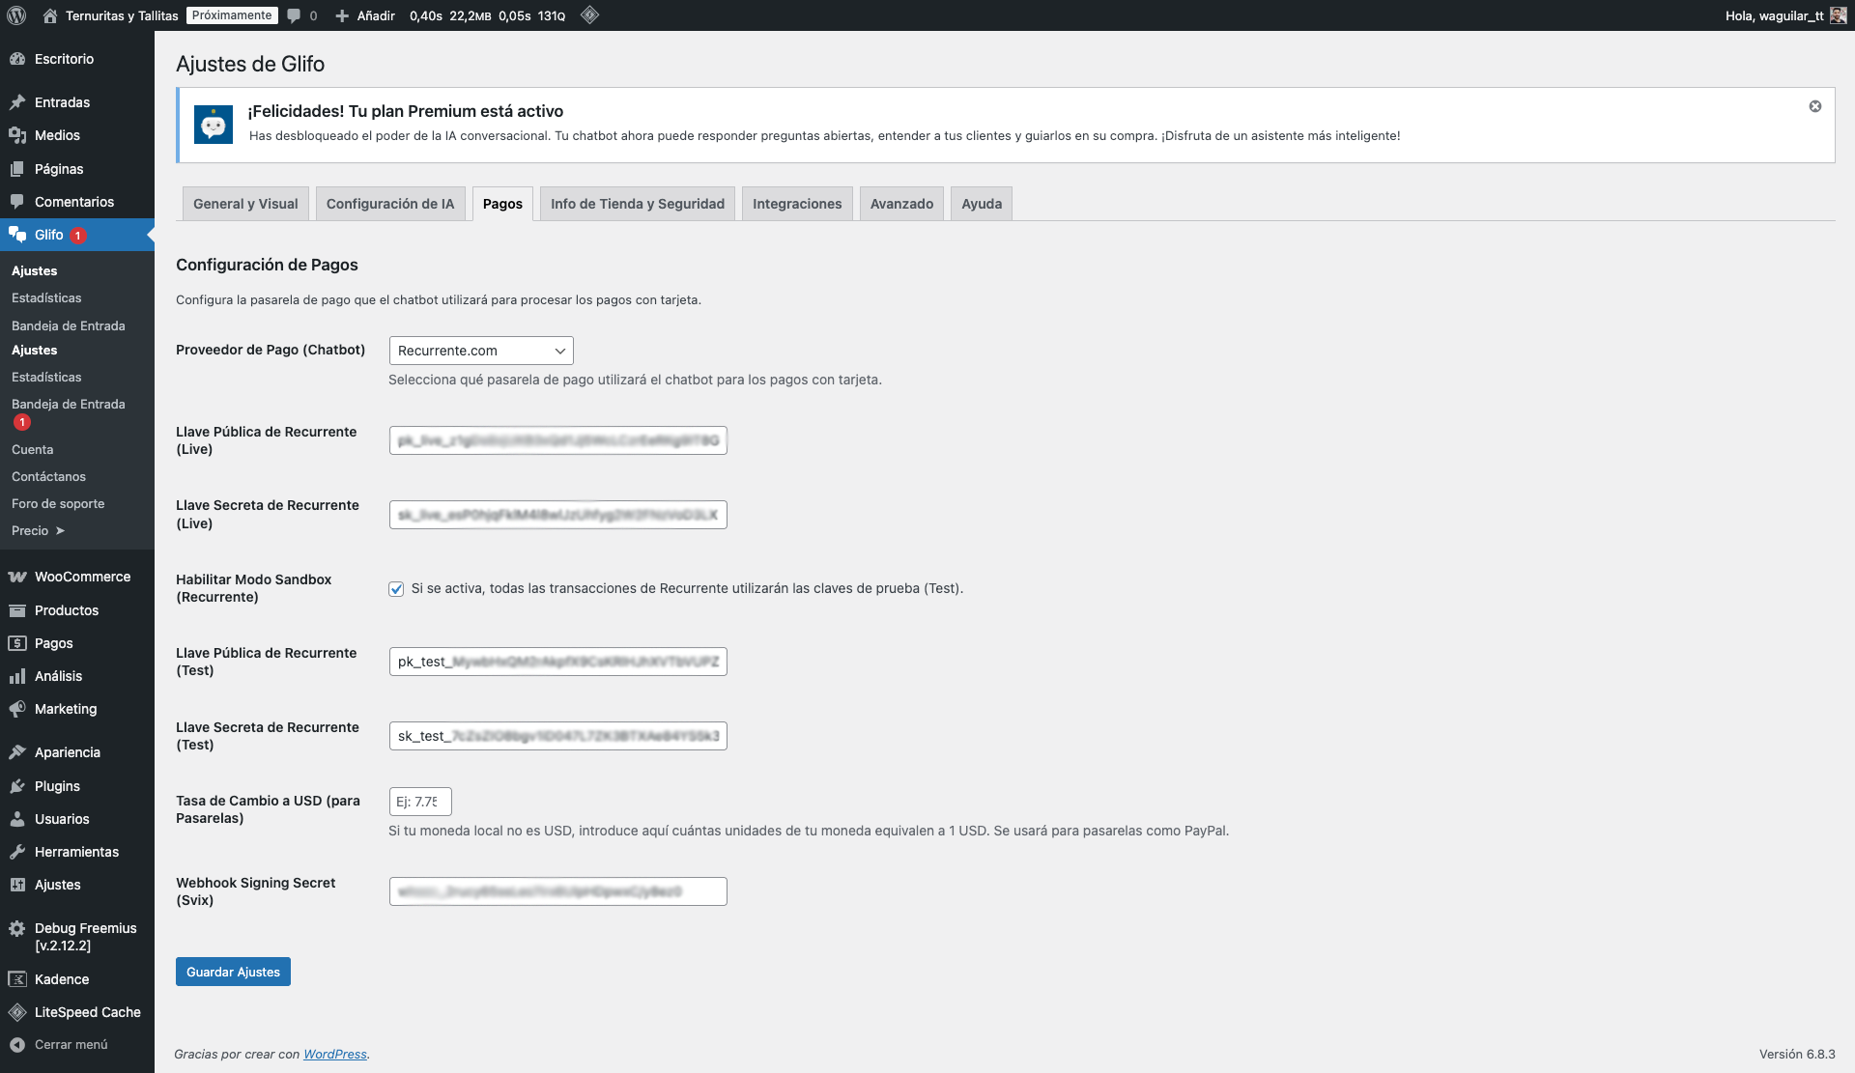Open Plugins from the sidebar
1855x1073 pixels.
point(57,786)
